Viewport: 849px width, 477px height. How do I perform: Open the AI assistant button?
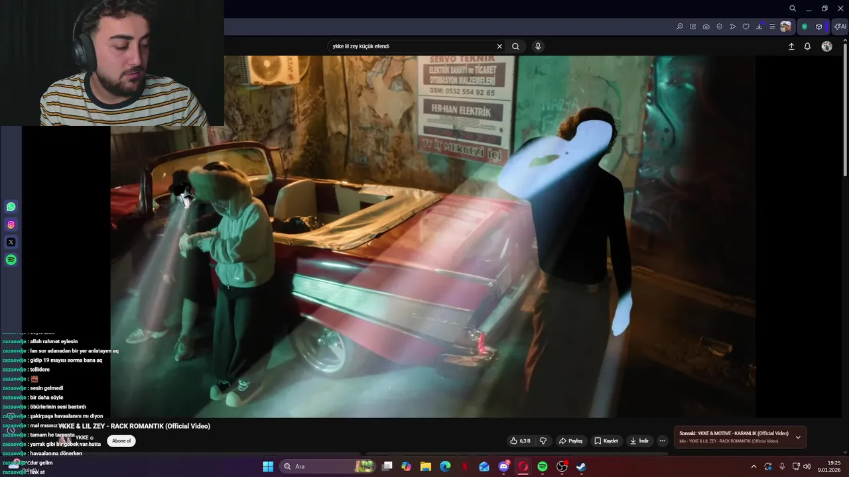[x=840, y=26]
